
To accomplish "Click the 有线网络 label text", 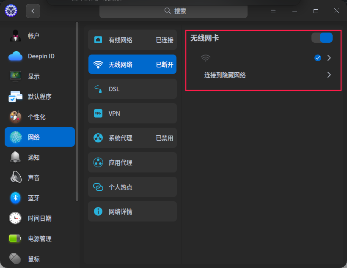I will coord(120,40).
